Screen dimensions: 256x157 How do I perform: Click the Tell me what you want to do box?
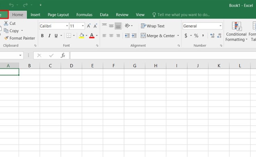pyautogui.click(x=181, y=15)
